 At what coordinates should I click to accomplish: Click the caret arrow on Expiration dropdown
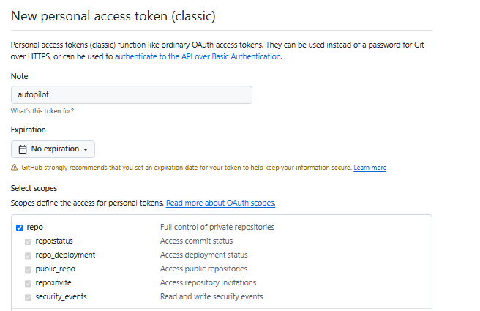(x=86, y=150)
